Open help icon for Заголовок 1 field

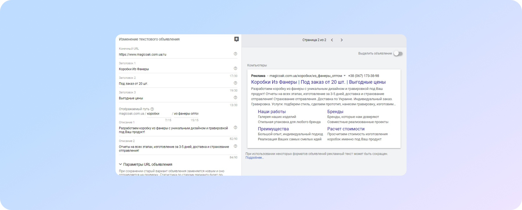pos(235,68)
